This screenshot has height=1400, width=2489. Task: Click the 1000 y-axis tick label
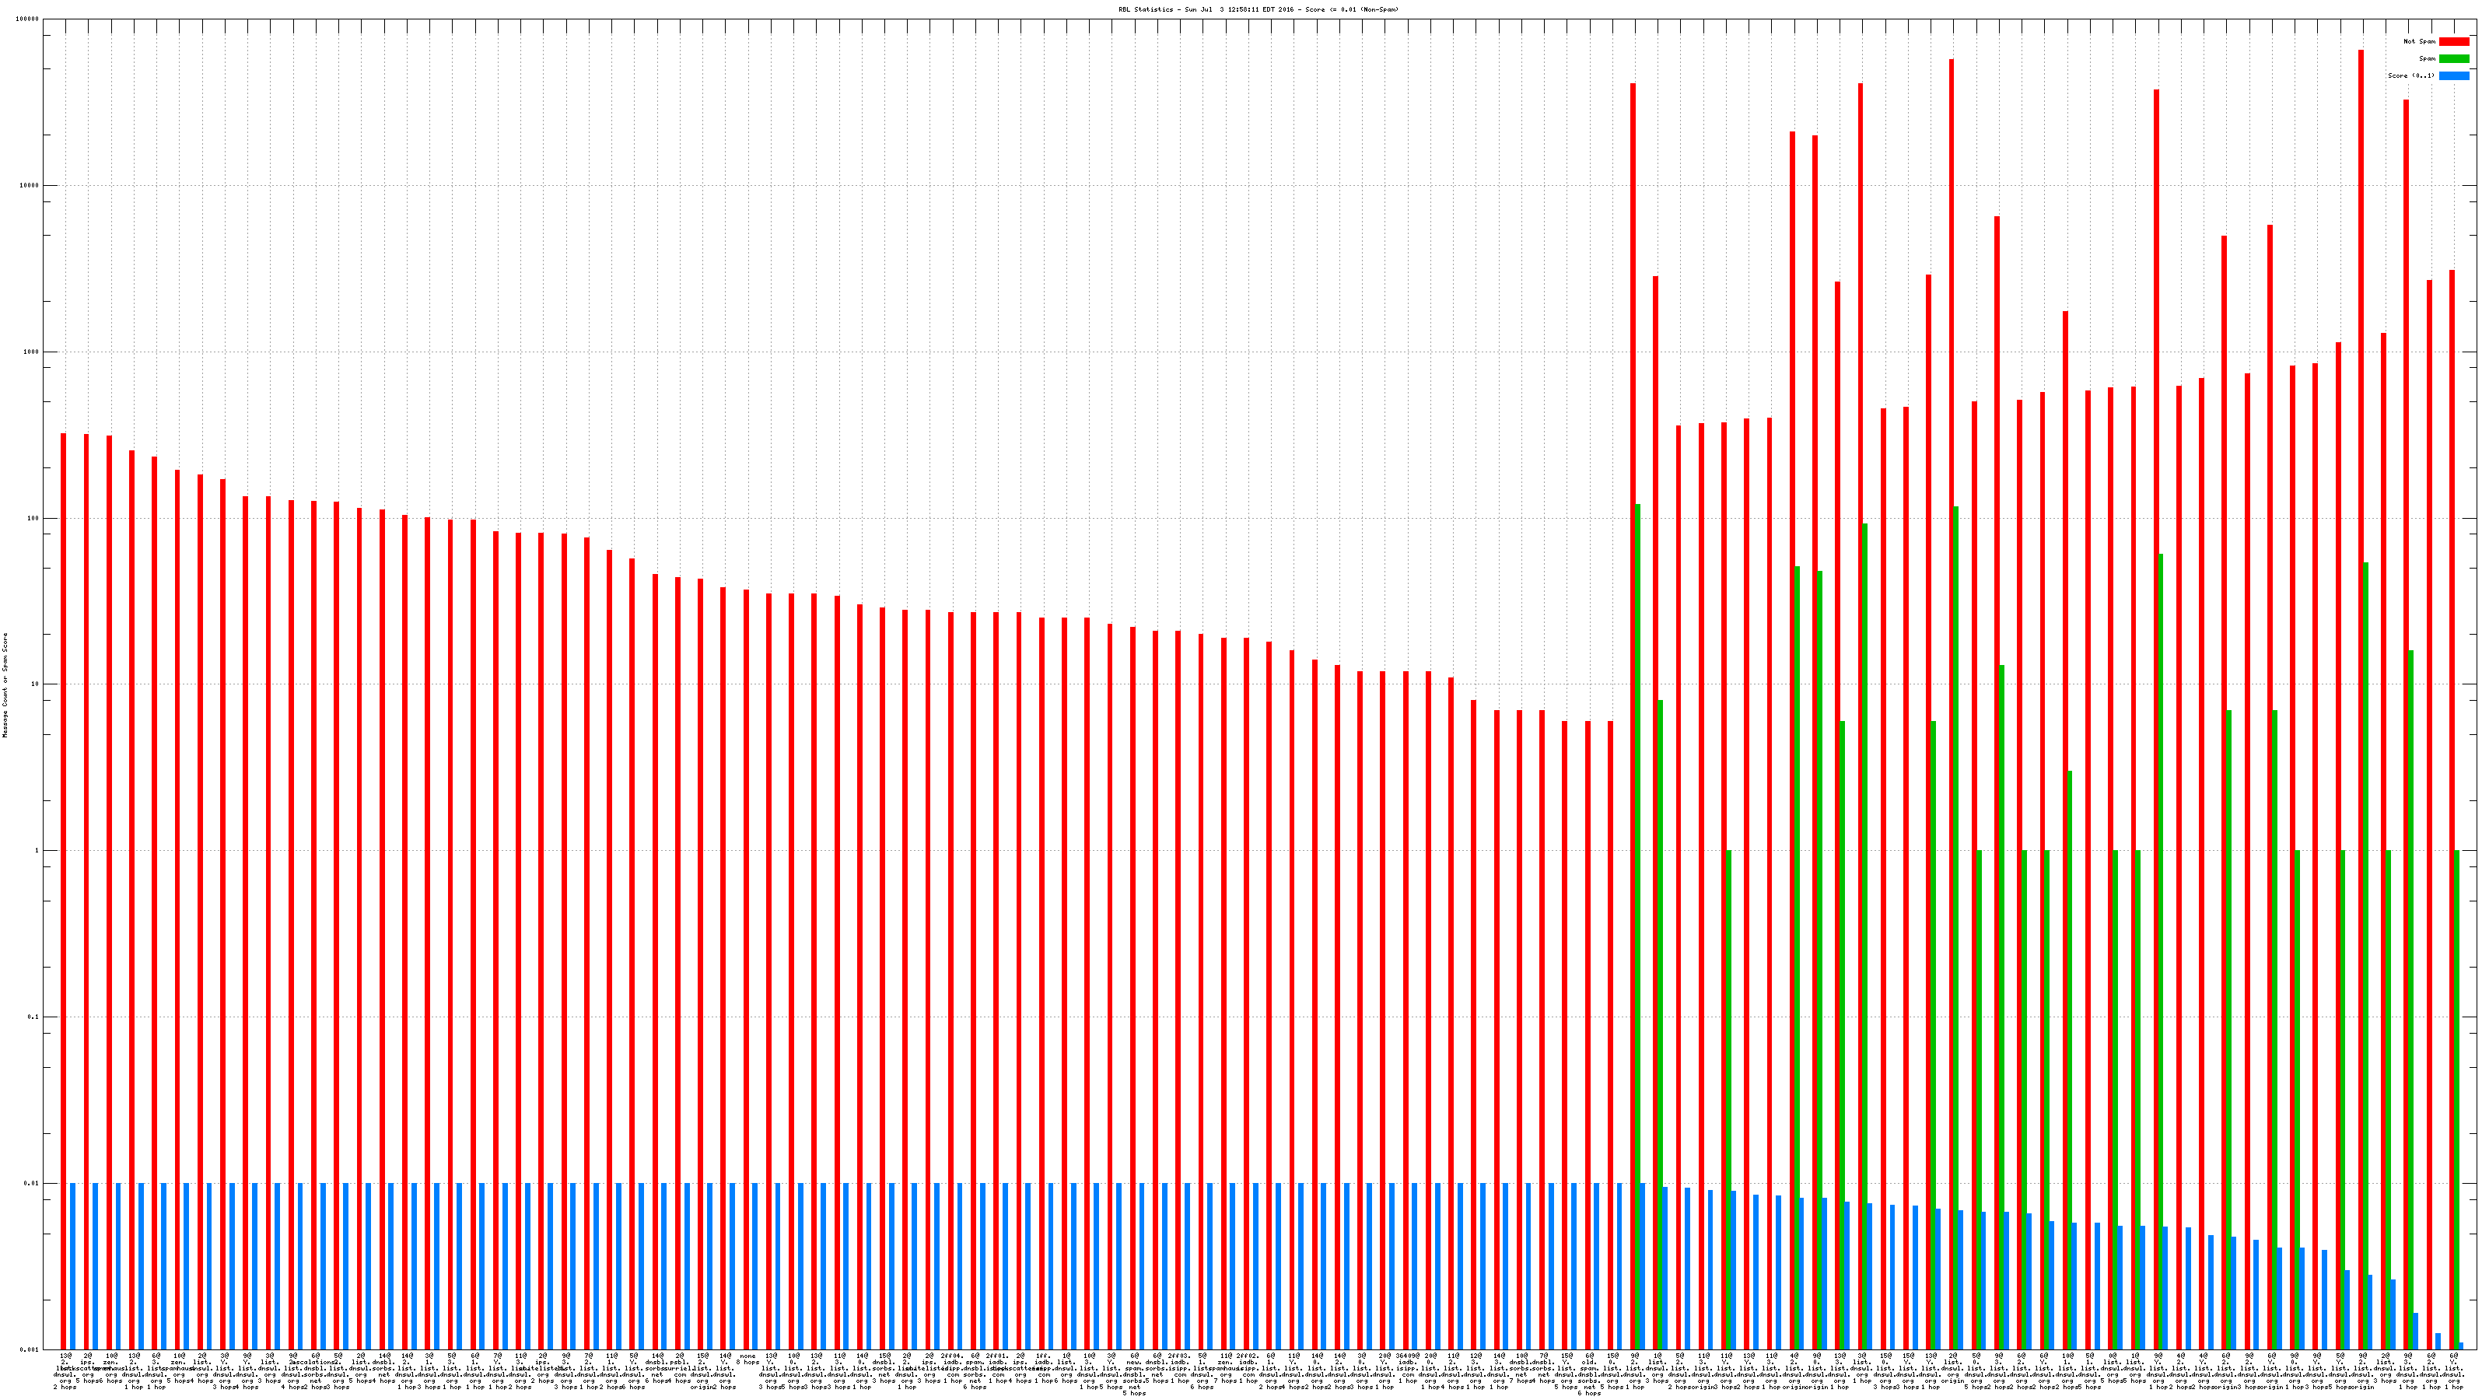point(31,352)
